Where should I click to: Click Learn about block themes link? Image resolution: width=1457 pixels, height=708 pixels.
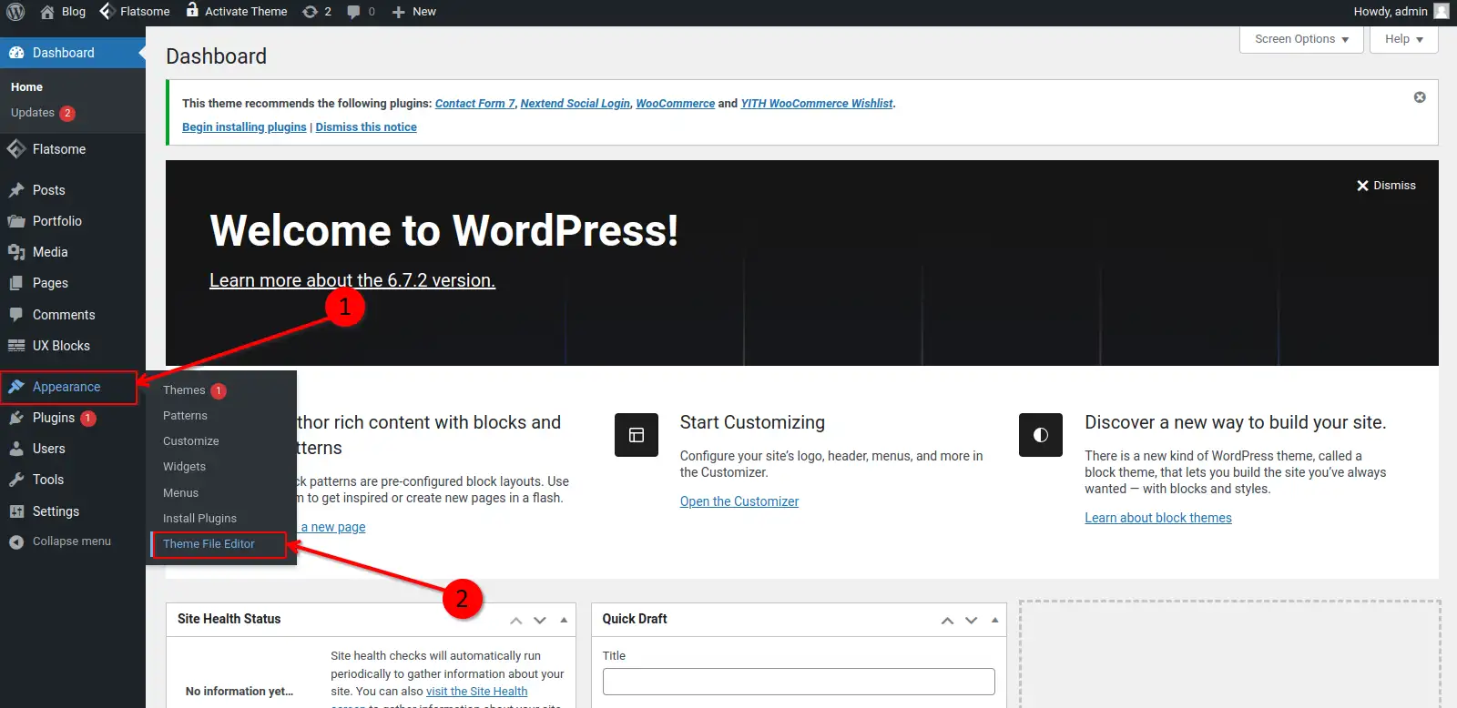tap(1158, 518)
